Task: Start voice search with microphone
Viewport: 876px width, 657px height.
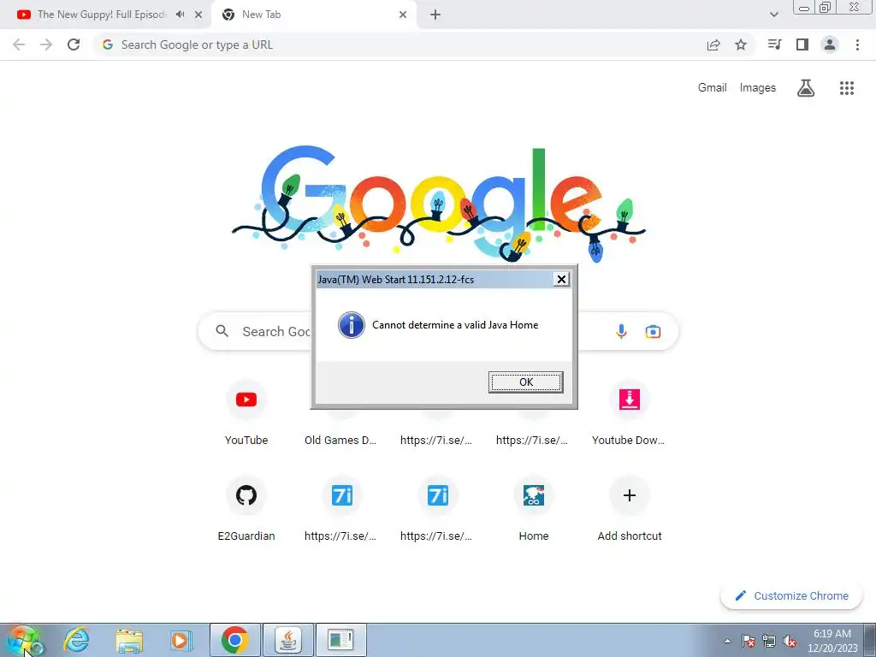Action: (x=621, y=331)
